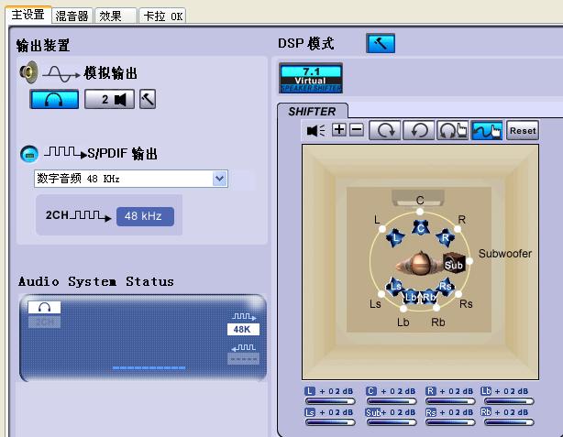Click the minus volume icon in Shifter
This screenshot has height=437, width=563.
[x=357, y=130]
